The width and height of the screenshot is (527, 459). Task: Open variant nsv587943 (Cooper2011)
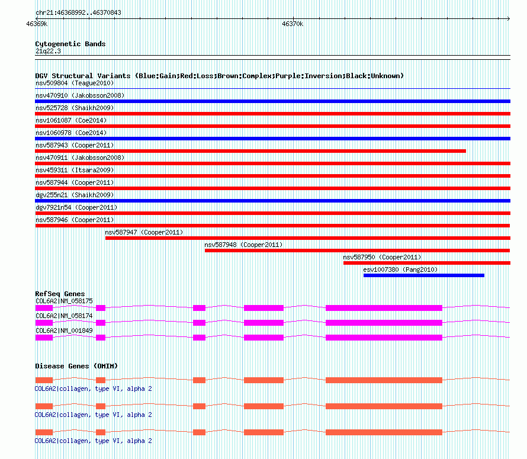pos(75,145)
